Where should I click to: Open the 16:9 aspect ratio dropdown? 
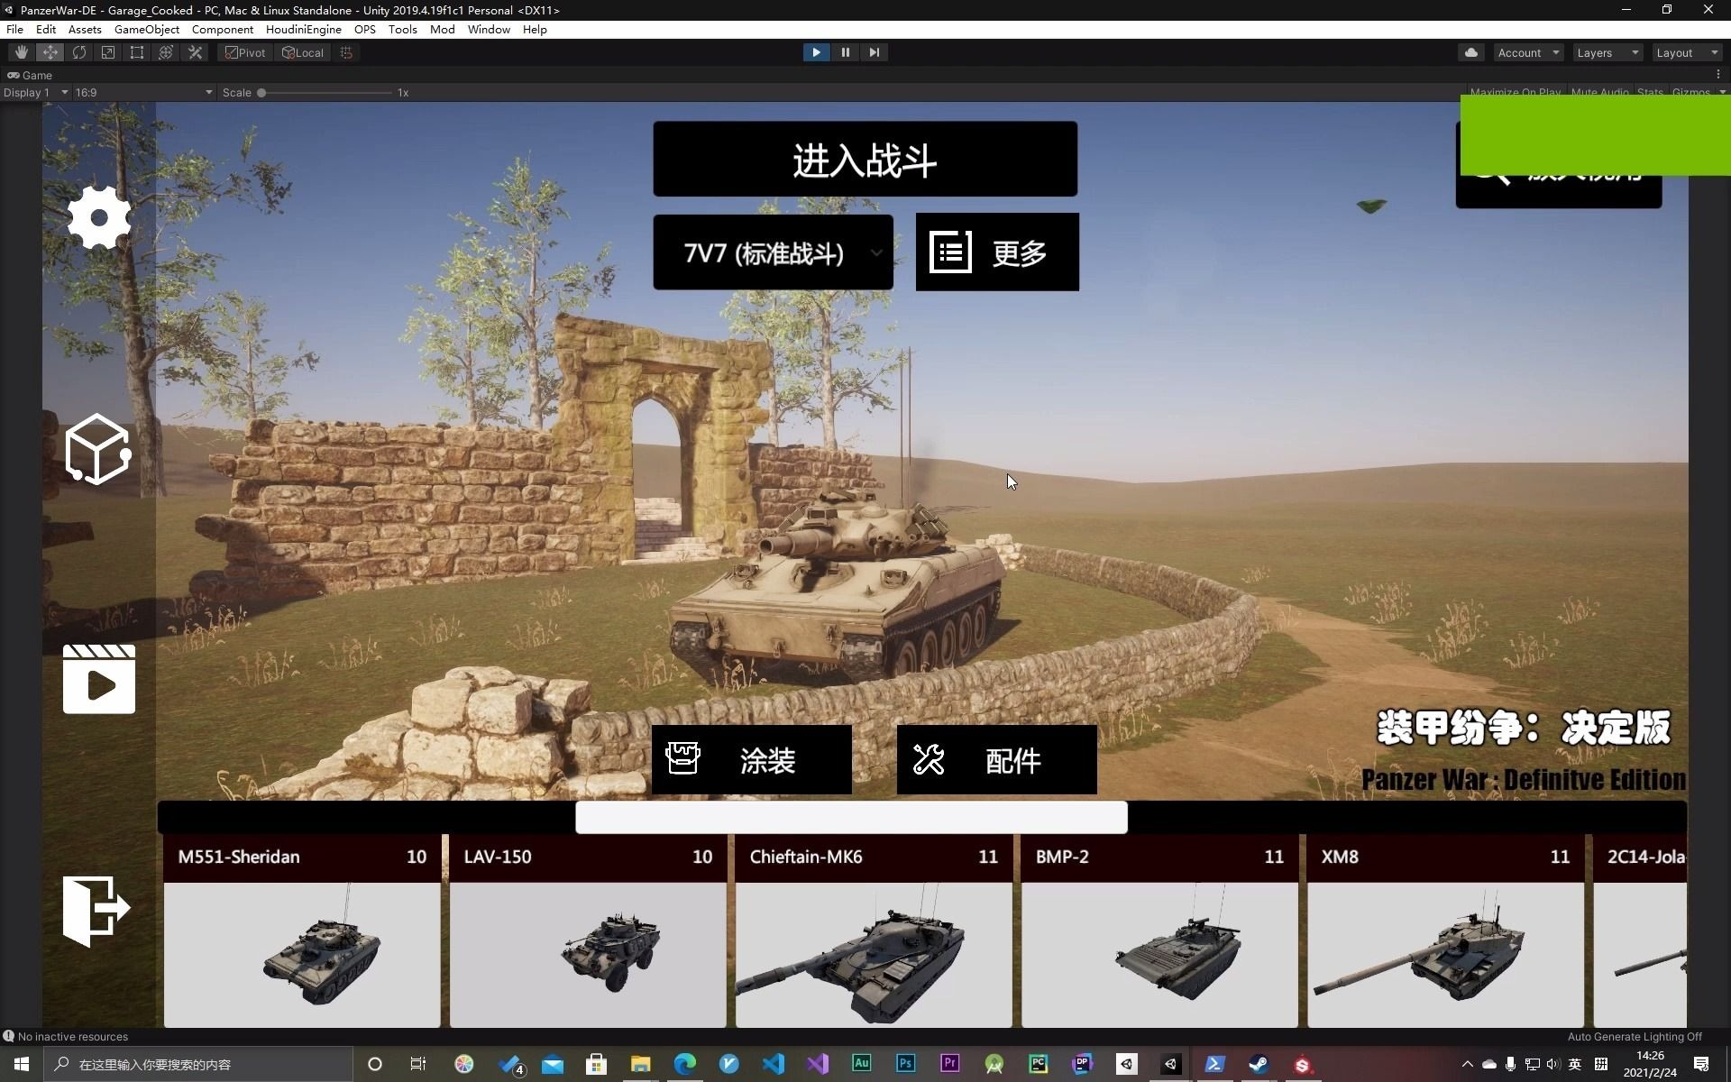(144, 92)
